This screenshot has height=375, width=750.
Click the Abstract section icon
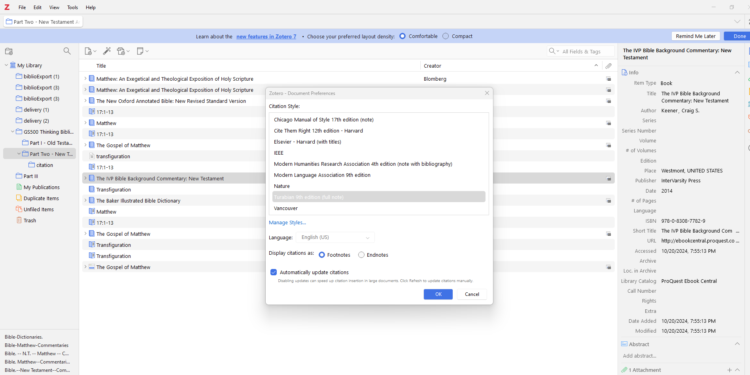tap(624, 344)
